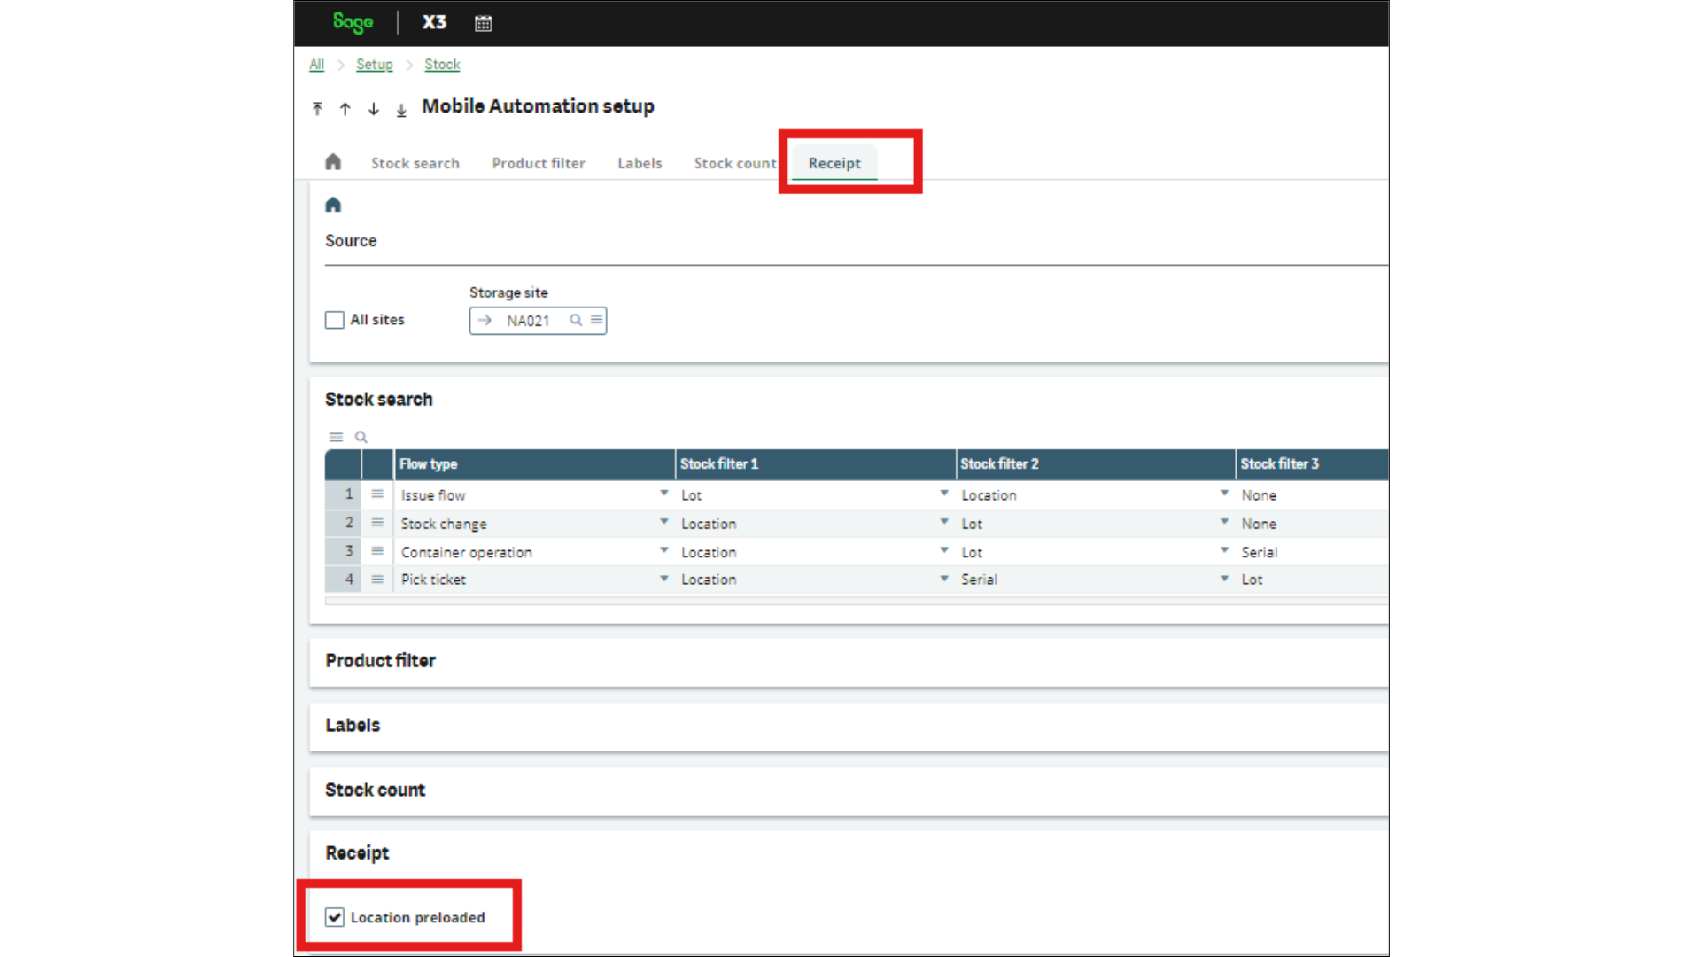Switch to the Stock search tab
This screenshot has width=1683, height=957.
coord(415,163)
